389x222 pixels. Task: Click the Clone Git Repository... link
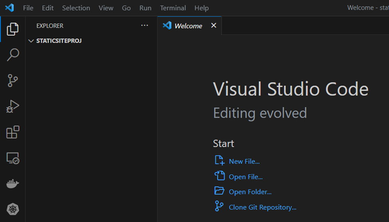[x=263, y=207]
